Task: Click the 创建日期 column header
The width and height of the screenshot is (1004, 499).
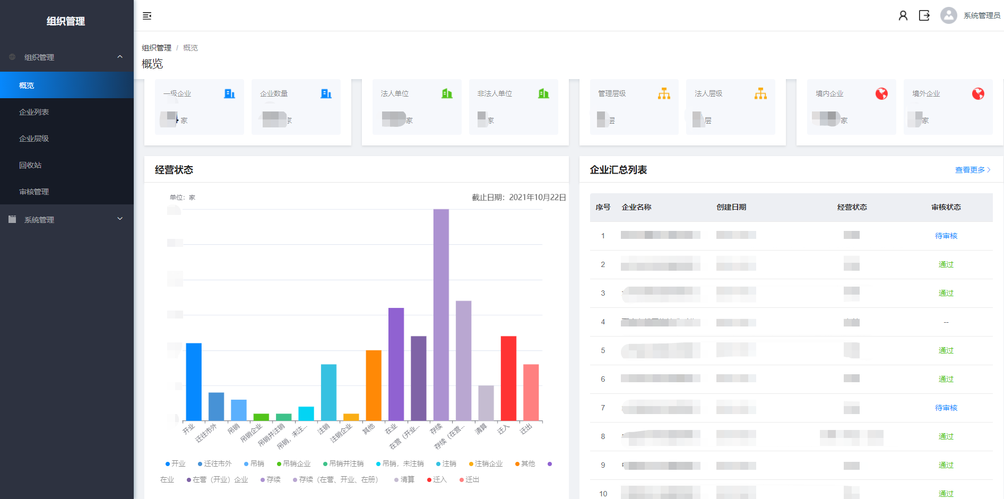Action: point(731,207)
